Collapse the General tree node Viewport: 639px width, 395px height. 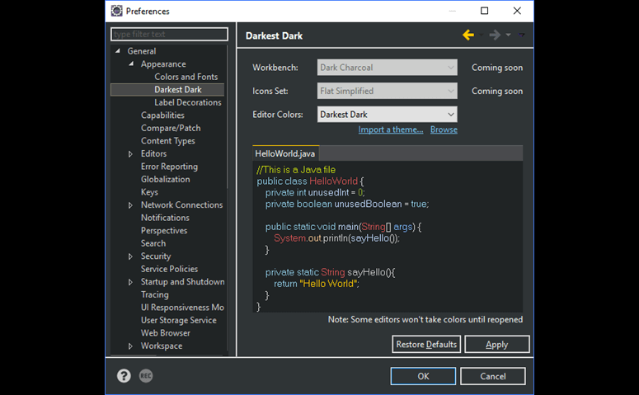pos(118,51)
